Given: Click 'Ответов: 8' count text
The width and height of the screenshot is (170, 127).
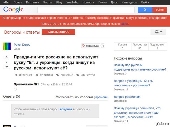Looking at the screenshot, I should [x=120, y=101].
